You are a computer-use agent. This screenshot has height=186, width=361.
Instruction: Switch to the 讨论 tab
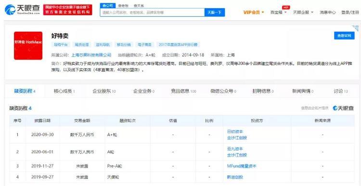341,91
